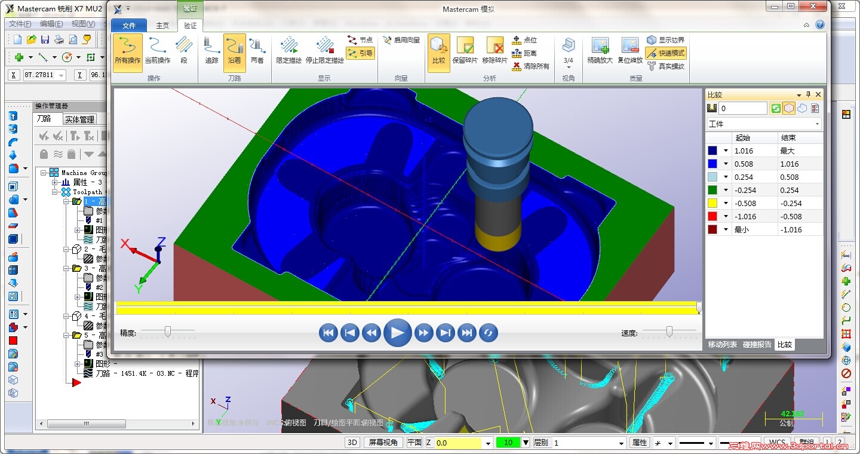Viewport: 860px width, 454px height.
Task: Click the yellow swatch in the -0.508 row
Action: point(712,204)
